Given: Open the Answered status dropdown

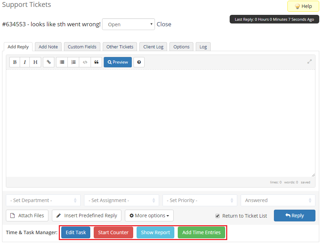Looking at the screenshot, I should 278,200.
